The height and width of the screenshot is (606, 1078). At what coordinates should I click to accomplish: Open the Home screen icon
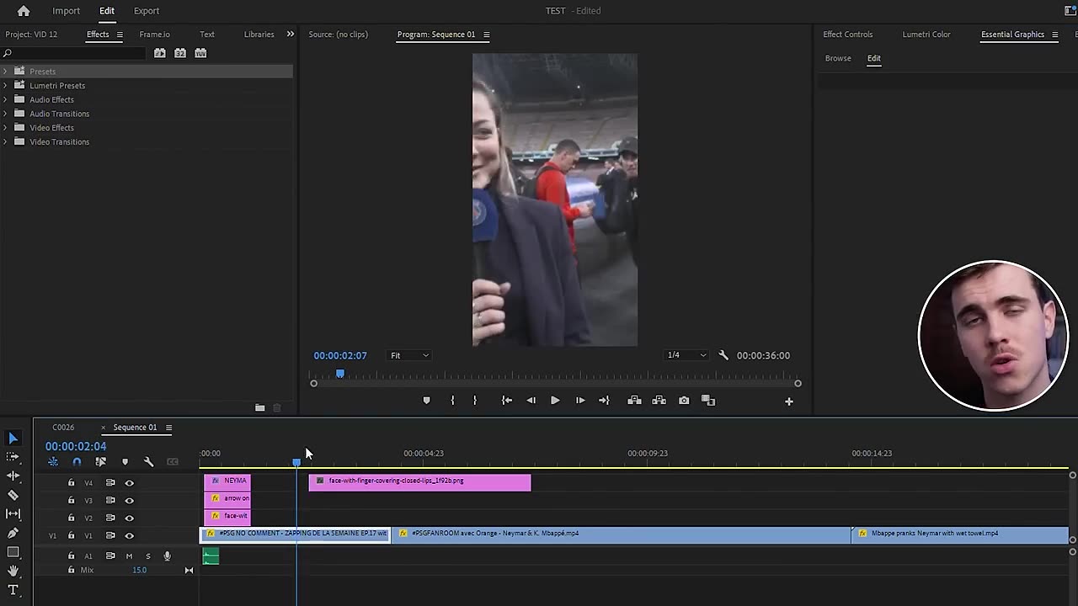[24, 11]
